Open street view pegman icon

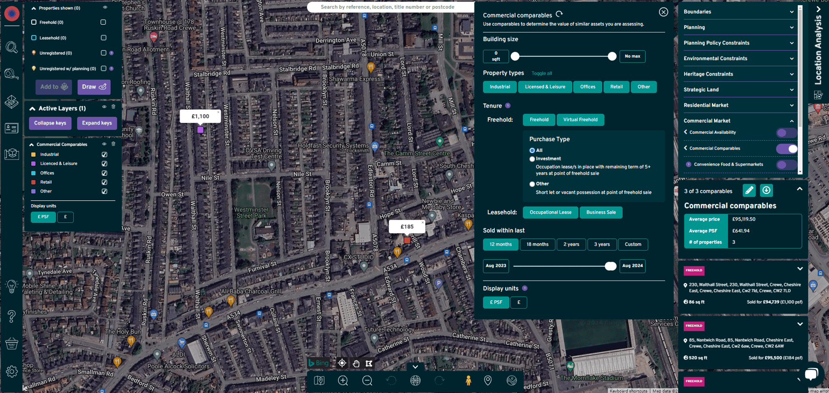(468, 380)
